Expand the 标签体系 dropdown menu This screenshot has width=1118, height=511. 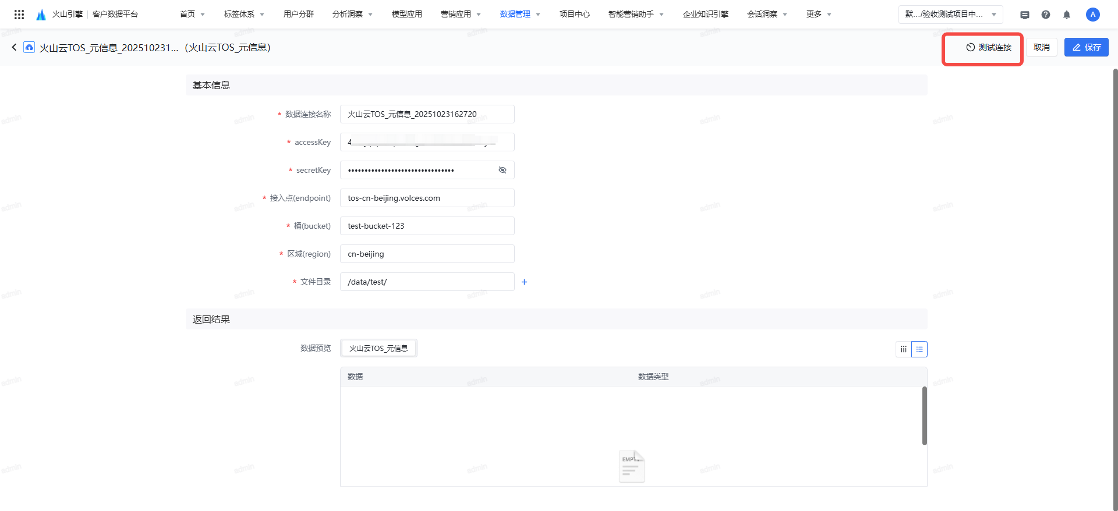click(244, 14)
